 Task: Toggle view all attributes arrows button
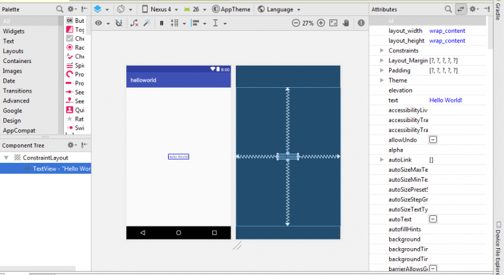coord(461,9)
